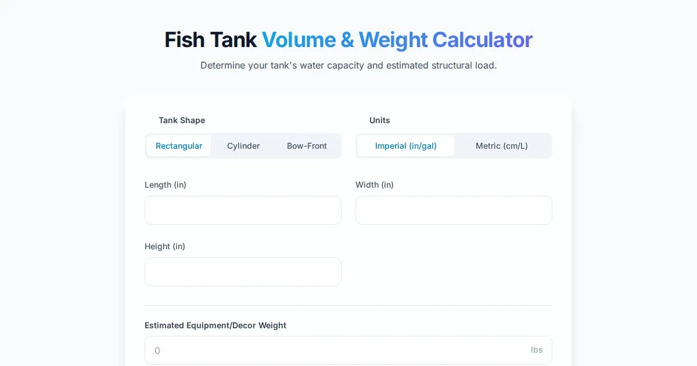Focus the Width (in) input box

pos(454,210)
